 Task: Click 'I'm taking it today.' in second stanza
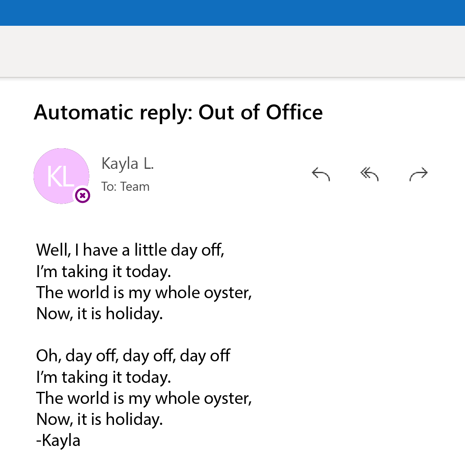point(104,377)
